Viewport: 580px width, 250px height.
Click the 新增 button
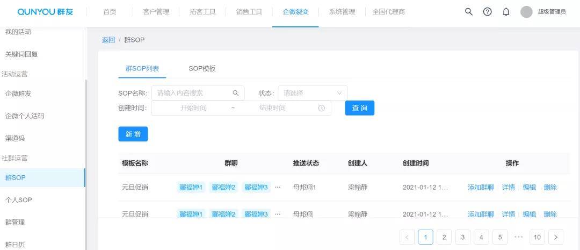[x=133, y=134]
